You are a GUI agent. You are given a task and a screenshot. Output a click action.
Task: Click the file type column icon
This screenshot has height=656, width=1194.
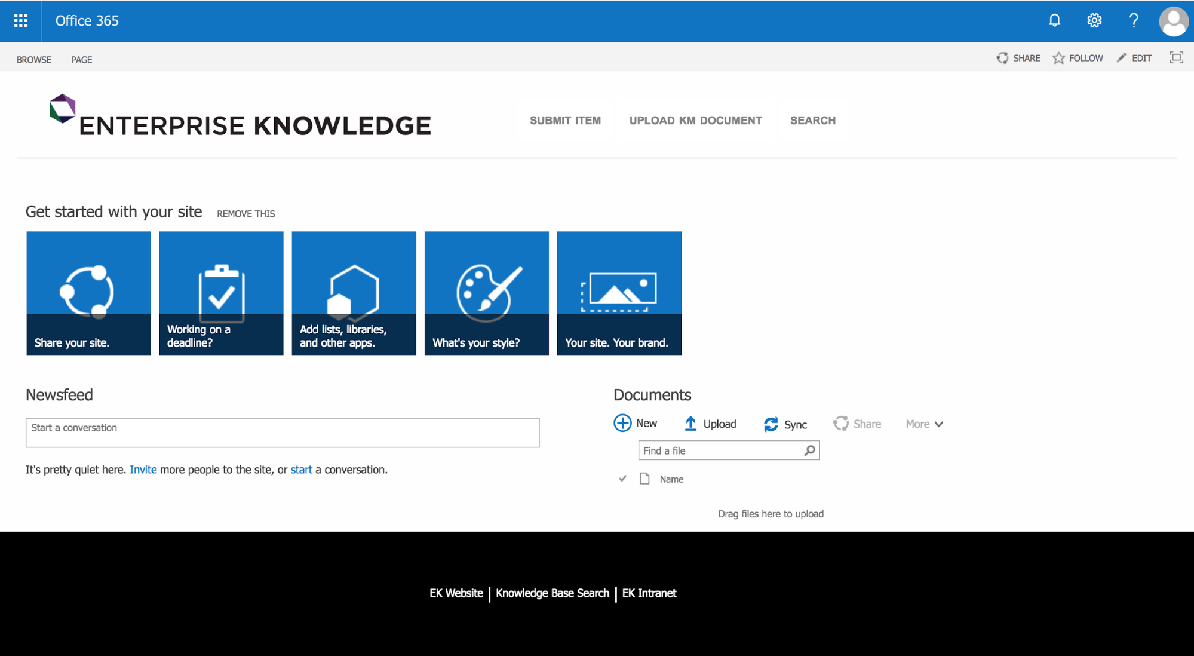coord(644,479)
